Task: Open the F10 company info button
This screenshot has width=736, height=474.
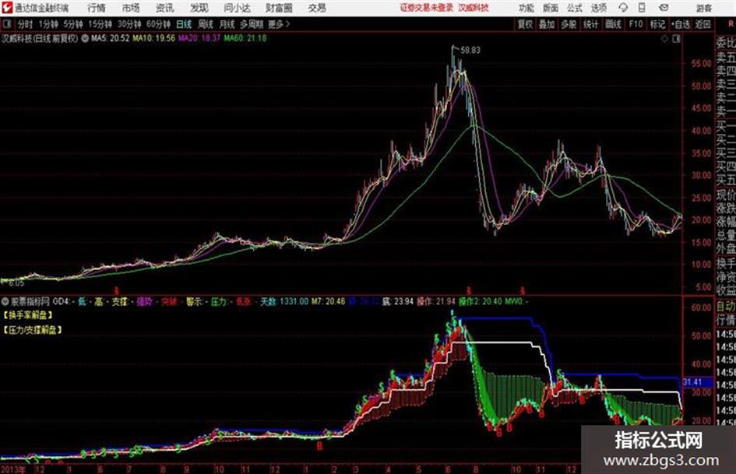Action: pos(636,24)
